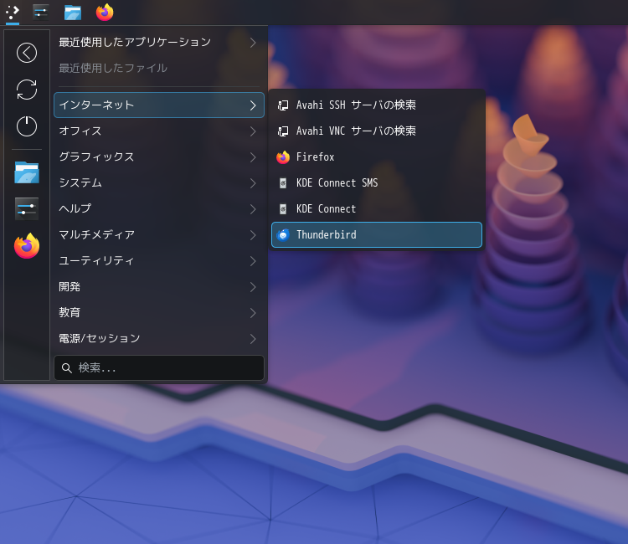Select マルチメディア menu category

click(x=159, y=235)
